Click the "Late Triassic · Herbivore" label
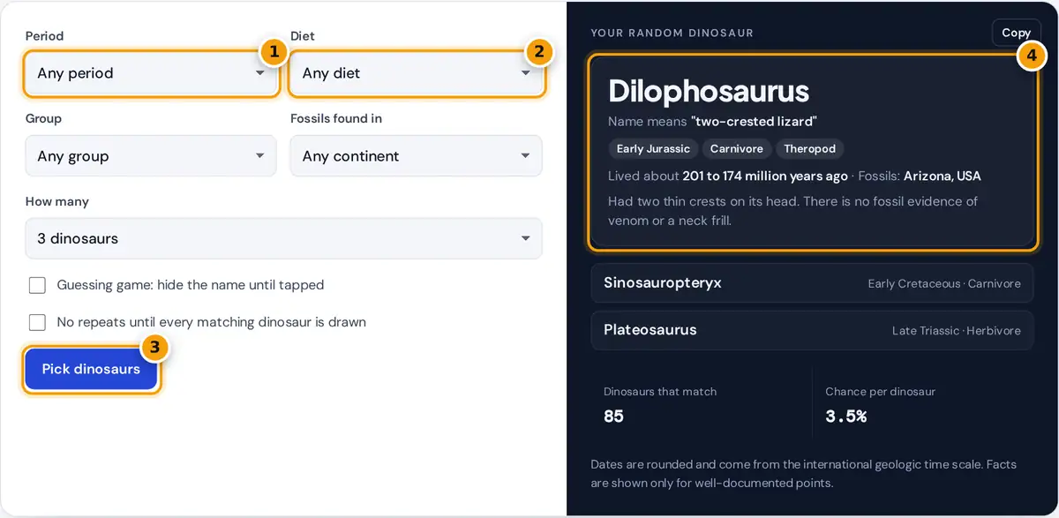The height and width of the screenshot is (518, 1059). coord(956,330)
